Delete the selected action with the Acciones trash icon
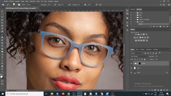Viewport: 171px width, 96px height. tap(167, 27)
